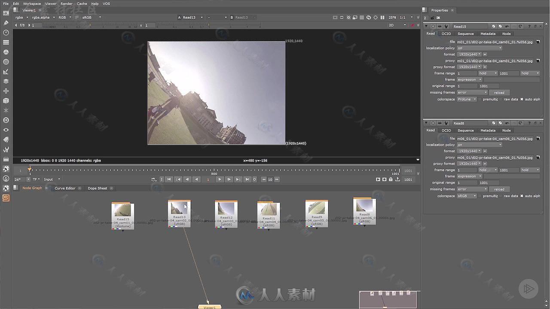This screenshot has width=550, height=309.
Task: Switch to the Dope Sheet tab
Action: coord(98,188)
